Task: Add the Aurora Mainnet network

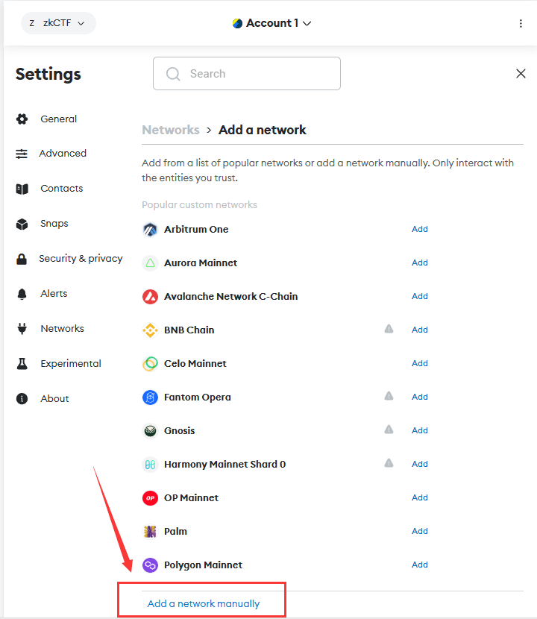Action: [x=420, y=263]
